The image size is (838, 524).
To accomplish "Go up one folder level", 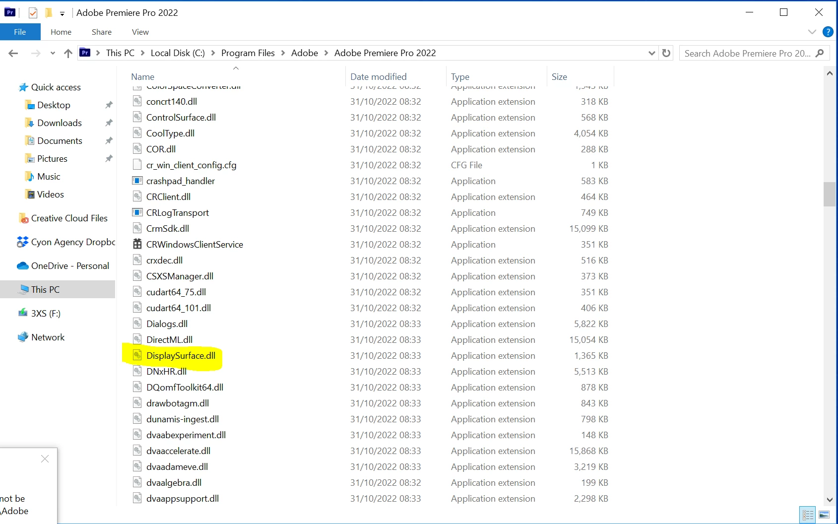I will tap(68, 53).
